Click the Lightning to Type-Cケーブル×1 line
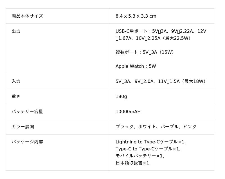Viewport: 225px width, 179px height. [x=150, y=142]
